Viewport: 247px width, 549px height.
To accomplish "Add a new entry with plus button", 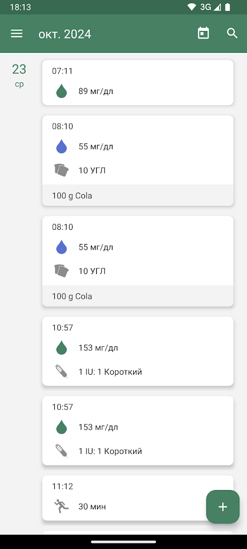I will point(223,507).
